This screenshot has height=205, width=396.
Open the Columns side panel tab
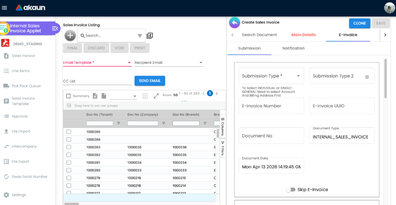pos(222,126)
